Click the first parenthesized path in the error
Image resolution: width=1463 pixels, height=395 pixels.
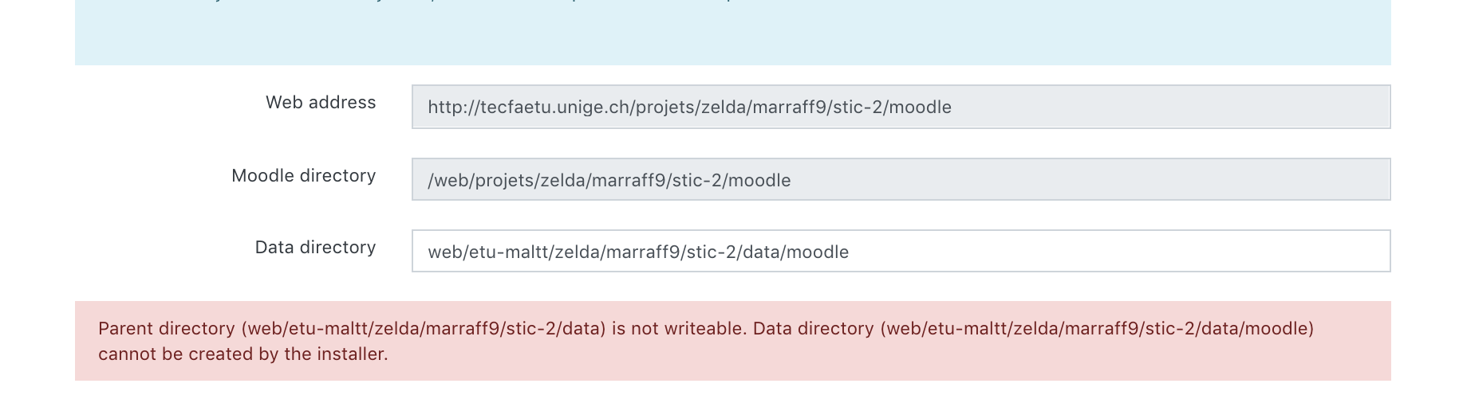(424, 328)
